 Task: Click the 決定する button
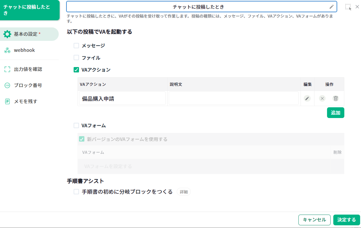coord(347,220)
